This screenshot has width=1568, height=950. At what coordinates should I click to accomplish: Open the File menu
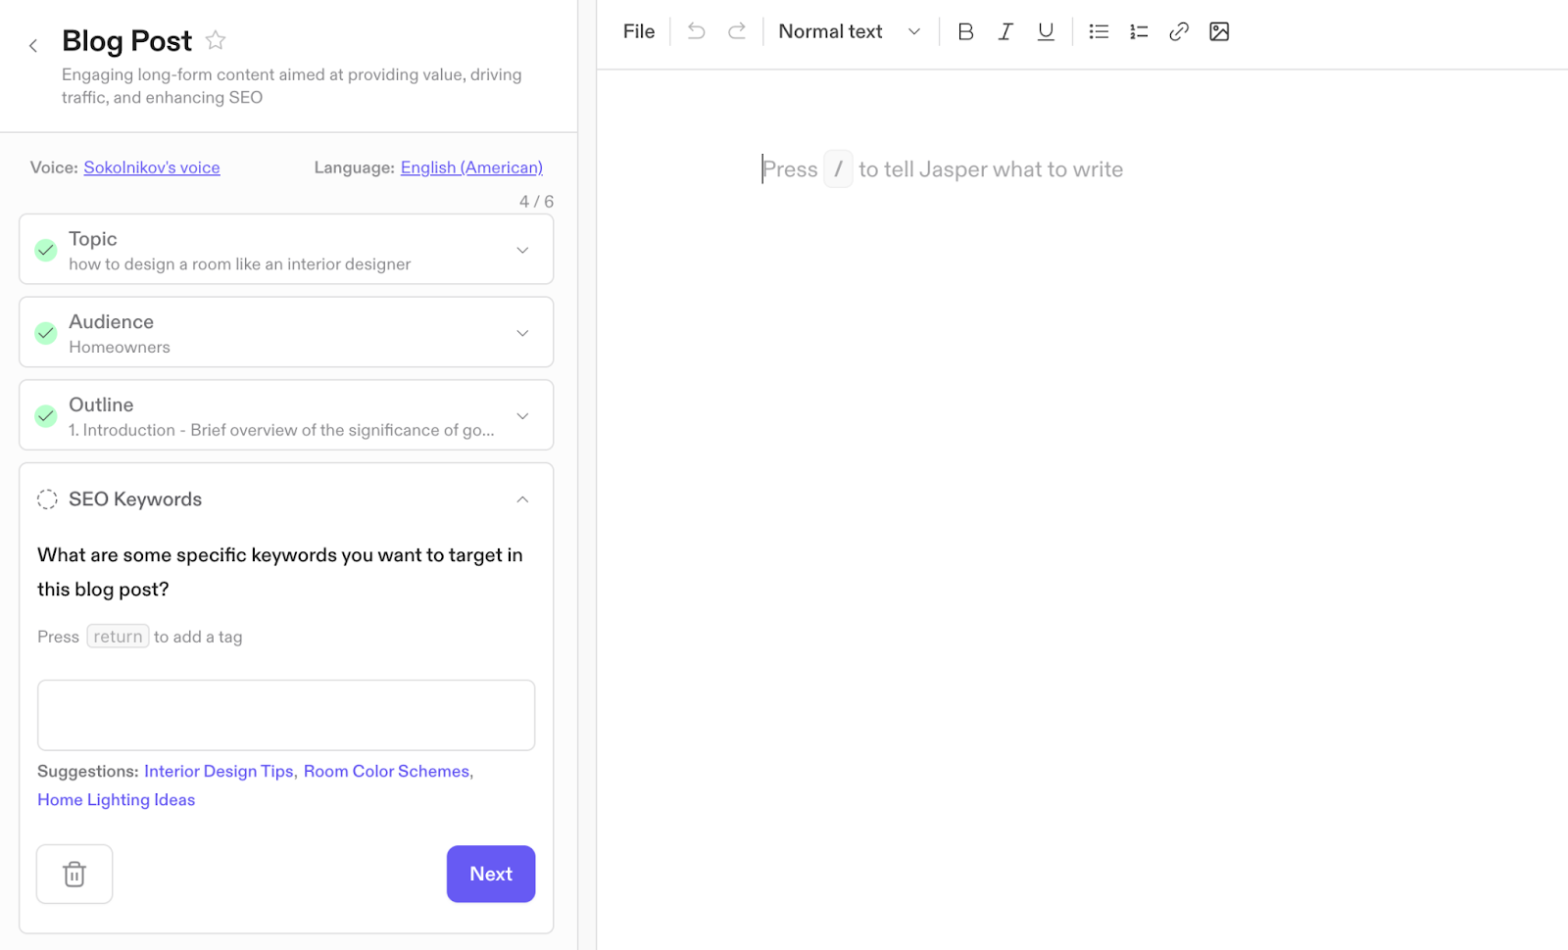click(x=638, y=30)
